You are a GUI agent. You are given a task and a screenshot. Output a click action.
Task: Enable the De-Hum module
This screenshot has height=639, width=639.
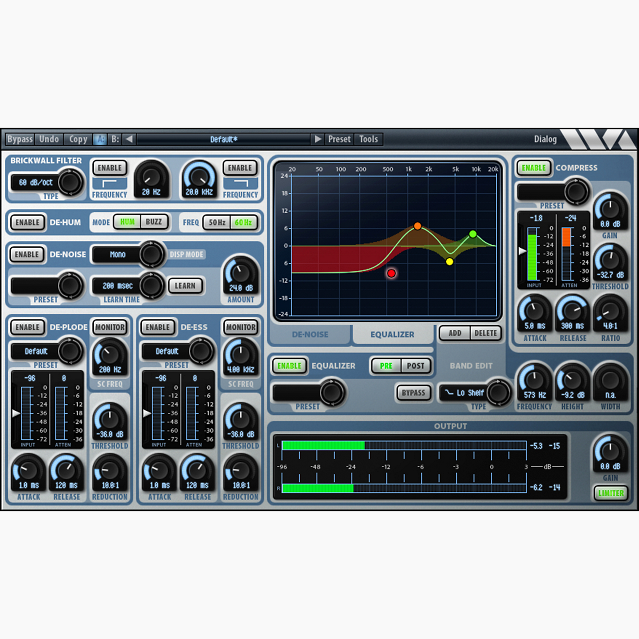click(27, 222)
